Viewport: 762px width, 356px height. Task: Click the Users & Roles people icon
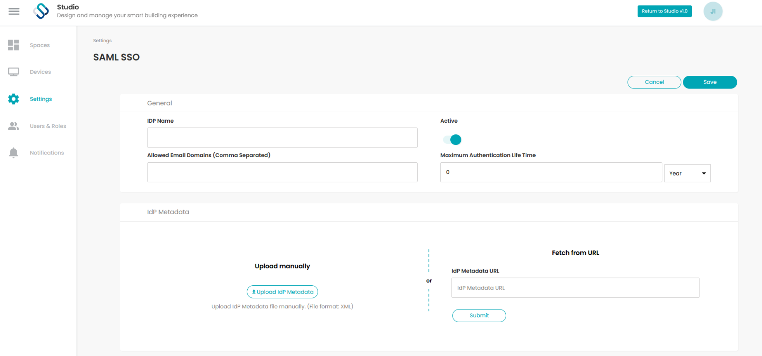[x=14, y=126]
